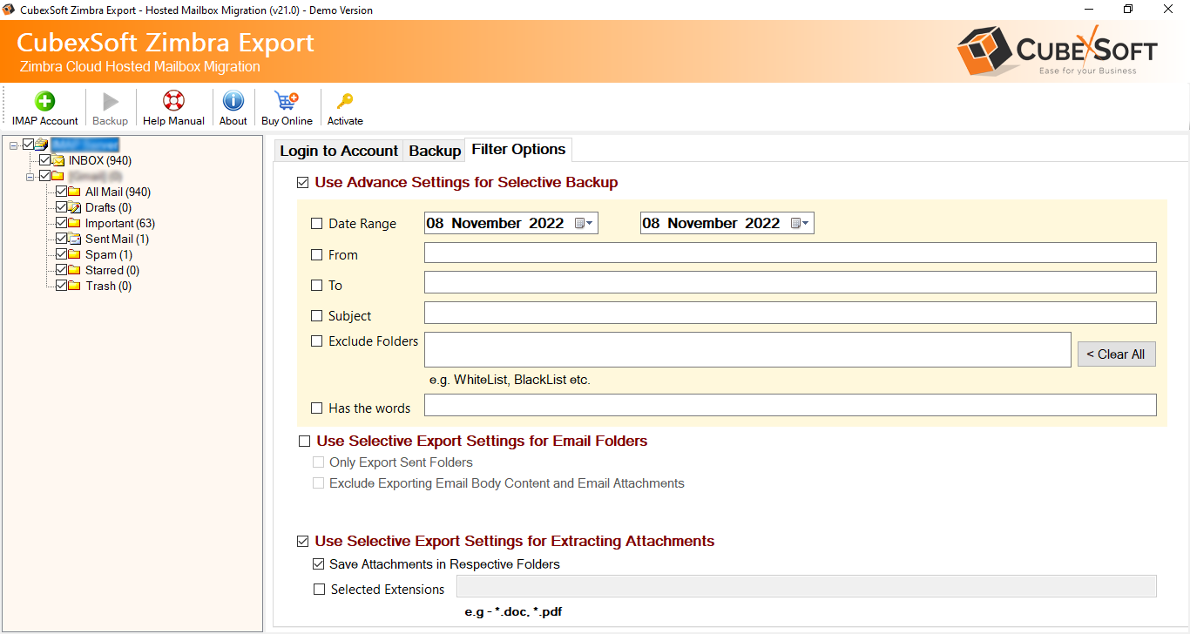Screen dimensions: 1190x634
Task: Click the CubexSoft logo in header
Action: point(1057,51)
